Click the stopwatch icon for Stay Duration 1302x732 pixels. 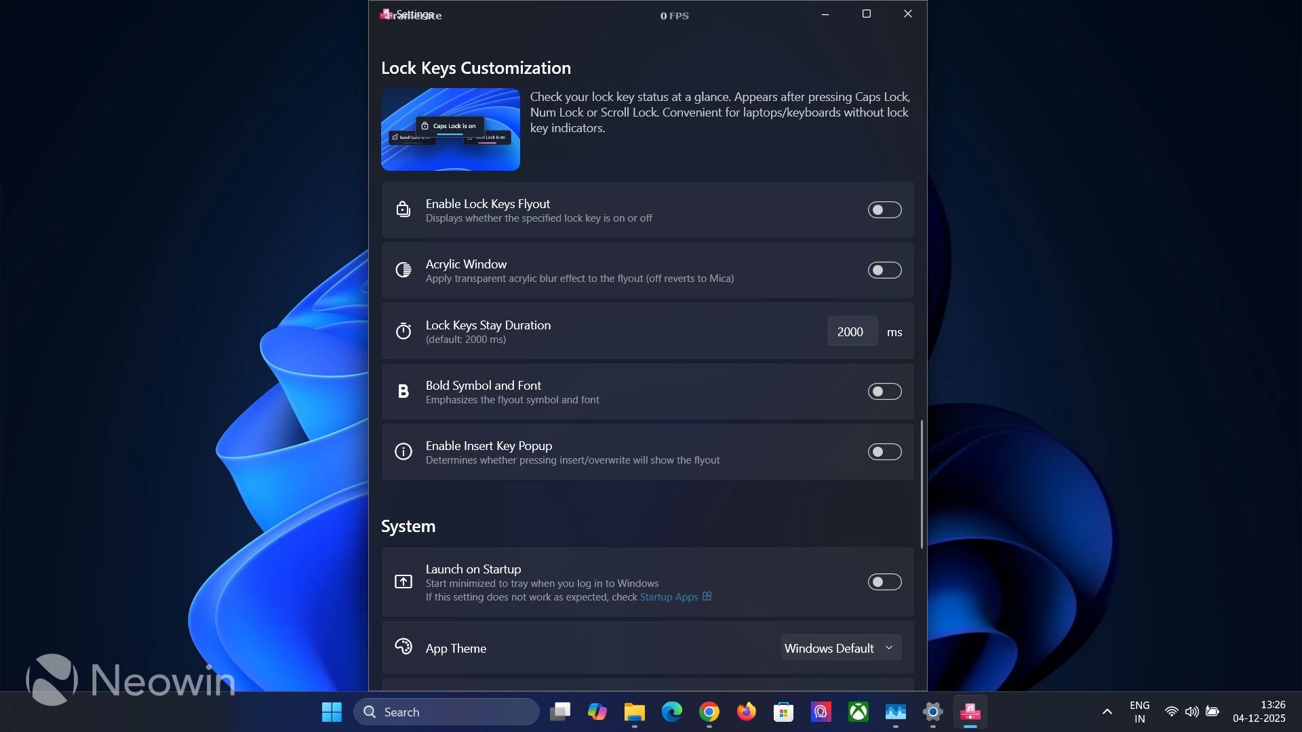[x=403, y=331]
